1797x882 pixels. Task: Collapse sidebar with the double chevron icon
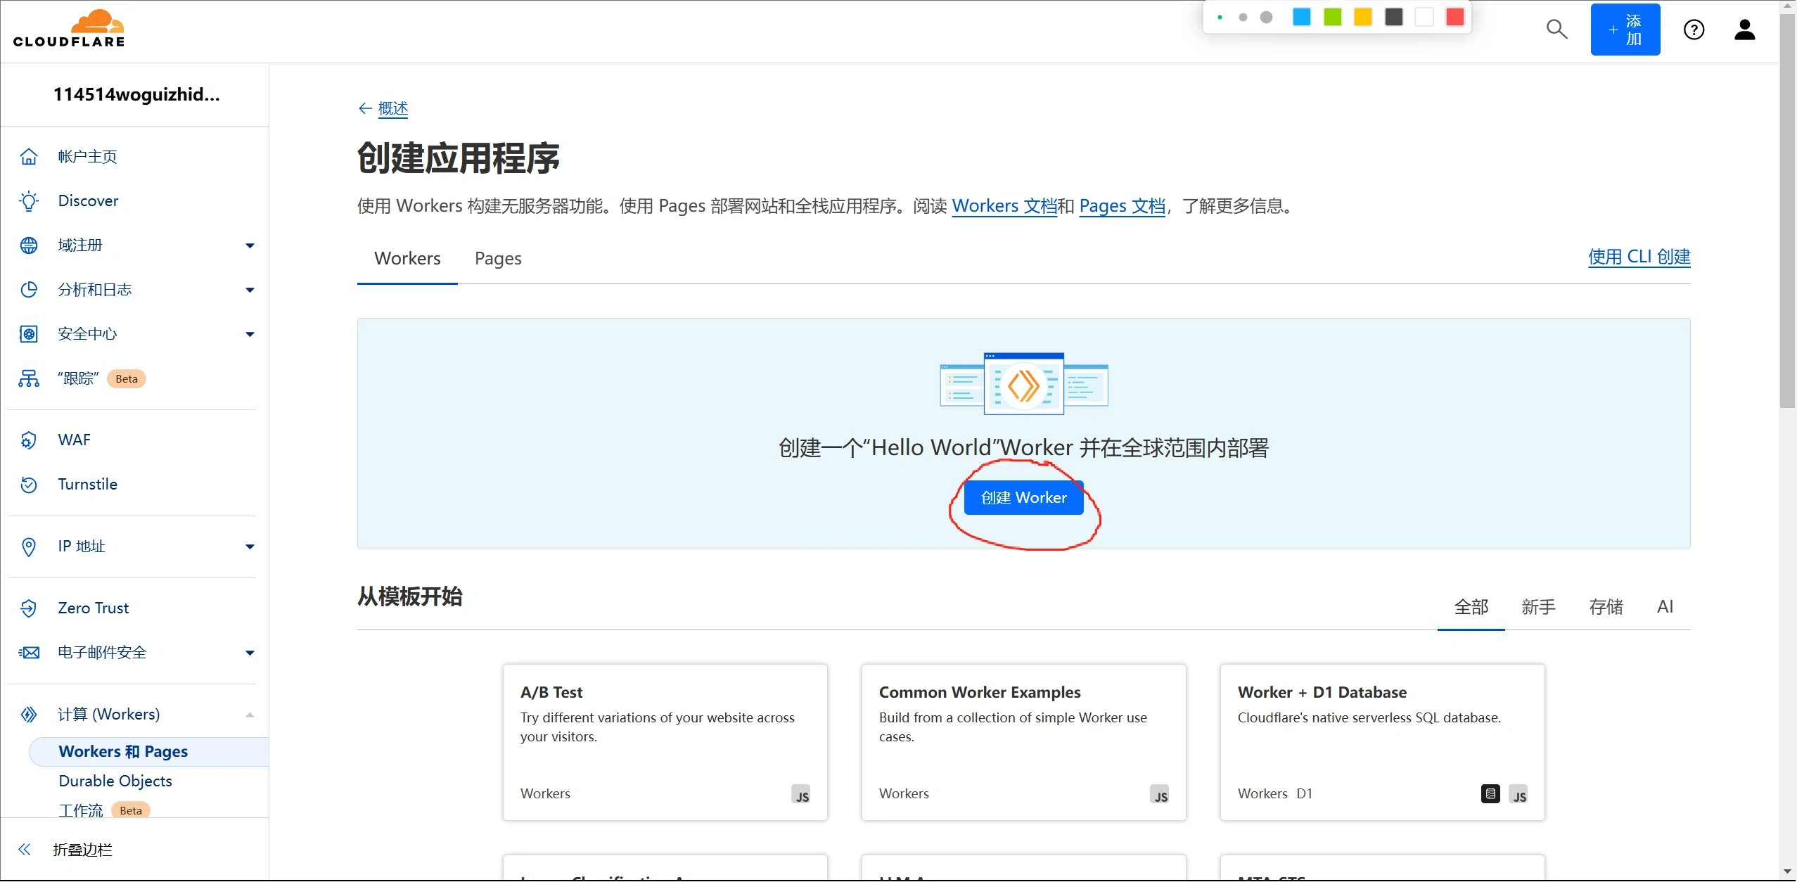click(x=25, y=850)
